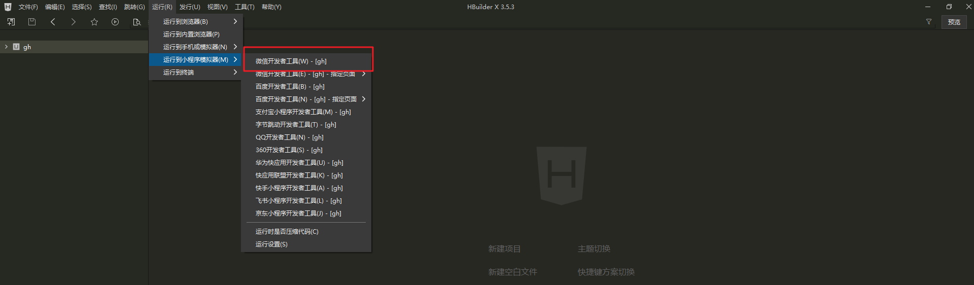Click the save file toolbar icon

pos(32,22)
